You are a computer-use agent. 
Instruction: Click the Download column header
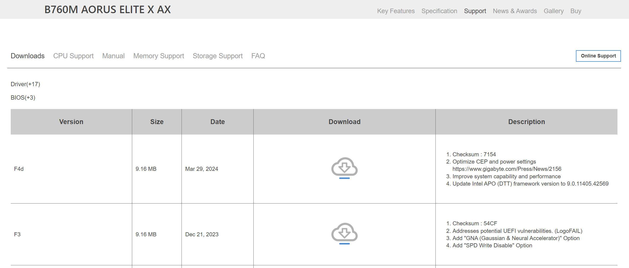tap(344, 122)
